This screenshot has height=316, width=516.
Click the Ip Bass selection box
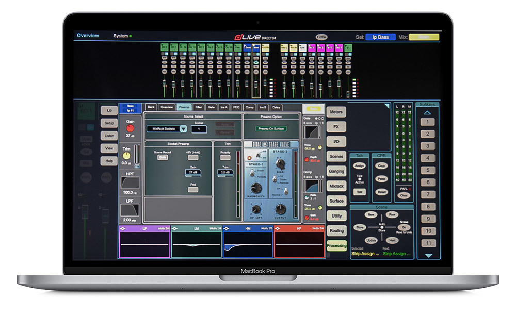(380, 37)
